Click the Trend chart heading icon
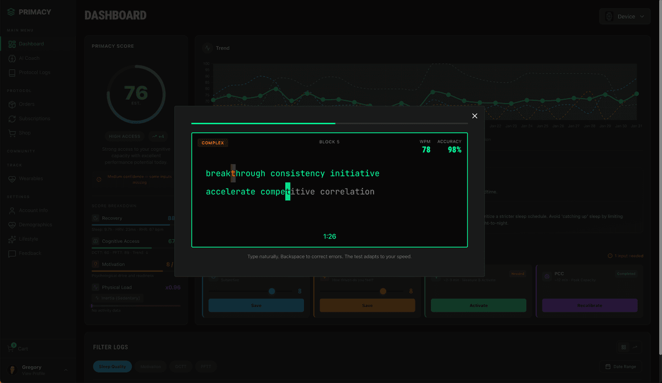This screenshot has width=662, height=383. (207, 48)
